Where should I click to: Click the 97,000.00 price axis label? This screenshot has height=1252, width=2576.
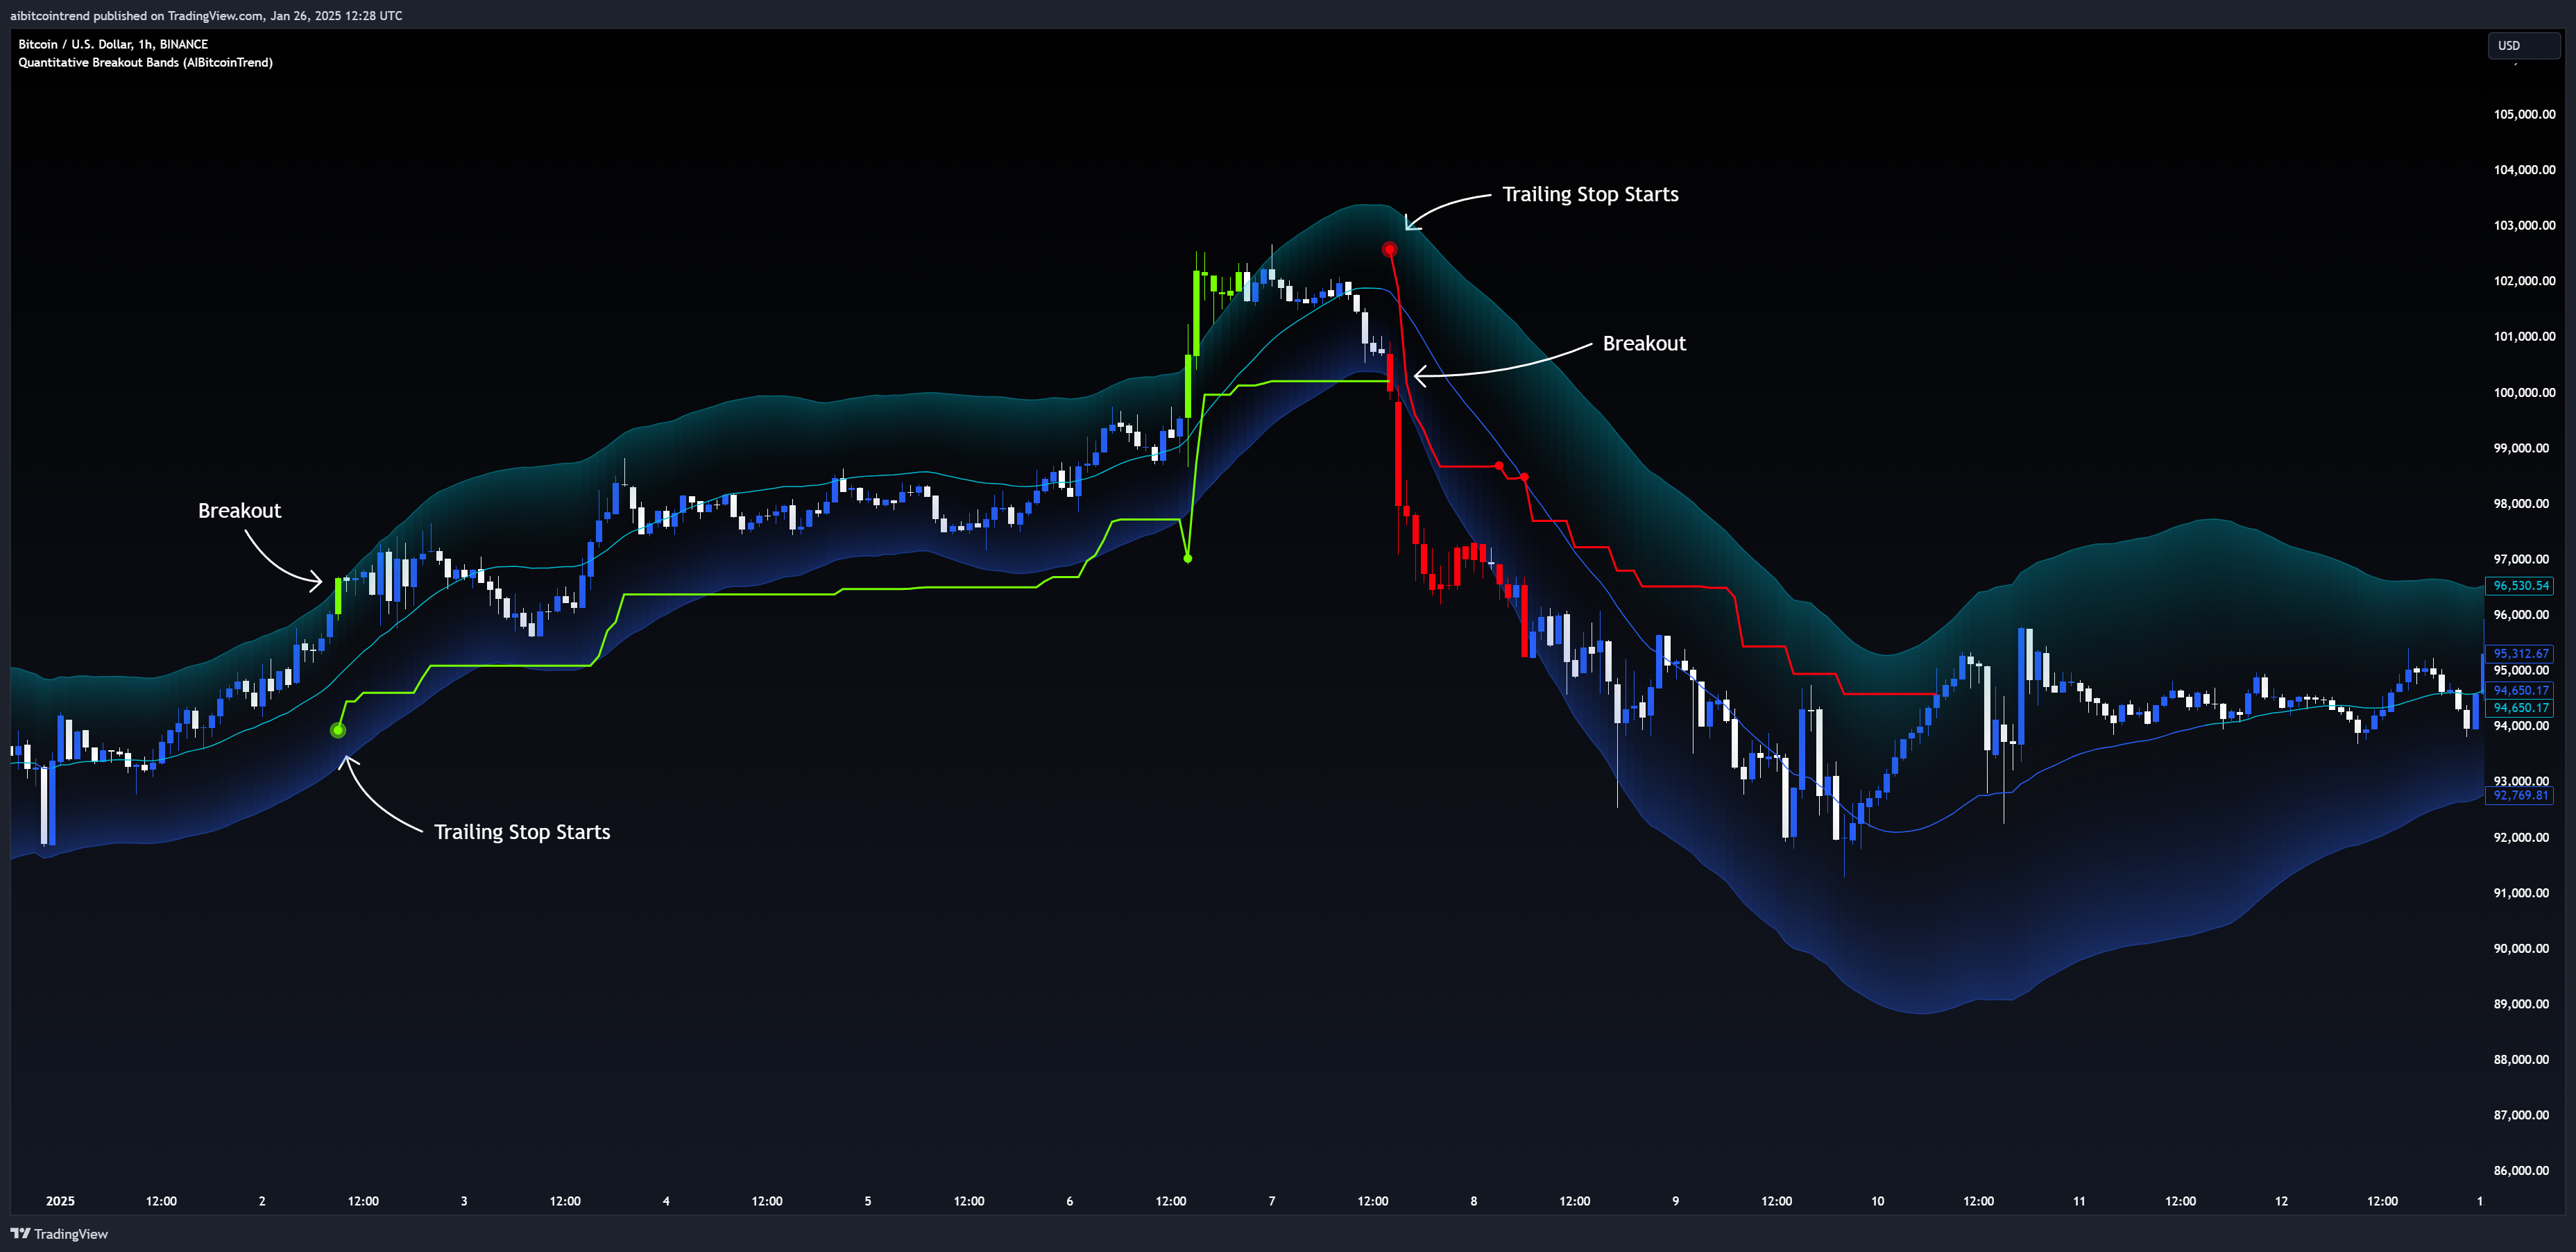pyautogui.click(x=2521, y=559)
